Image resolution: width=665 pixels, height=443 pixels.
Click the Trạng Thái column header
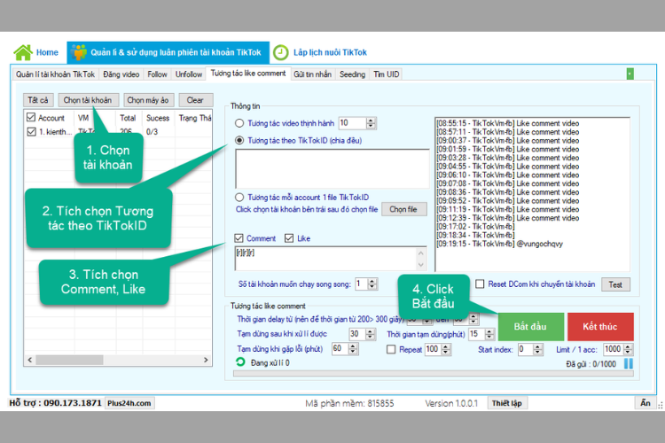pyautogui.click(x=195, y=118)
